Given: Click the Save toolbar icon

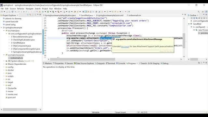Looking at the screenshot, I should pos(7,12).
